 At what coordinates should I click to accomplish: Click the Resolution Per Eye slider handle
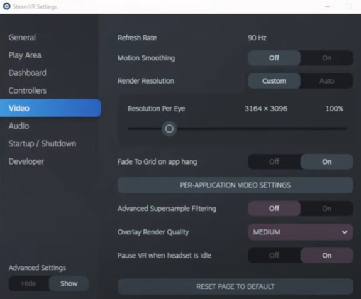click(x=169, y=129)
